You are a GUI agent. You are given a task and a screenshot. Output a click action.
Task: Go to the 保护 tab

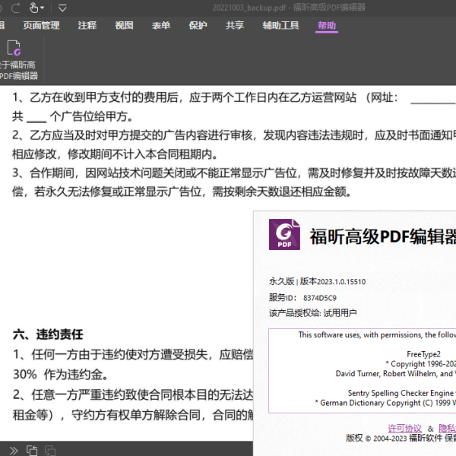tap(198, 26)
